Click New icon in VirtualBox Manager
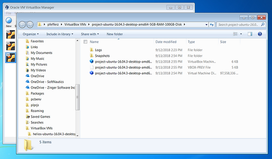Viewport: 272px width, 159px height. pyautogui.click(x=9, y=22)
